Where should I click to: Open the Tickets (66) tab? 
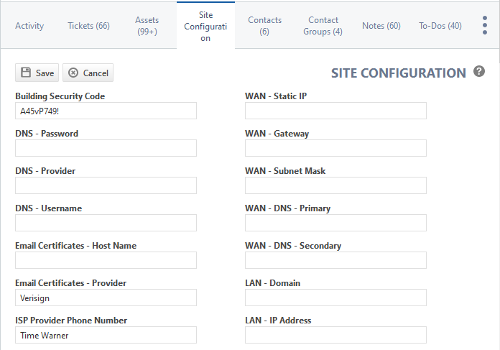(x=88, y=26)
